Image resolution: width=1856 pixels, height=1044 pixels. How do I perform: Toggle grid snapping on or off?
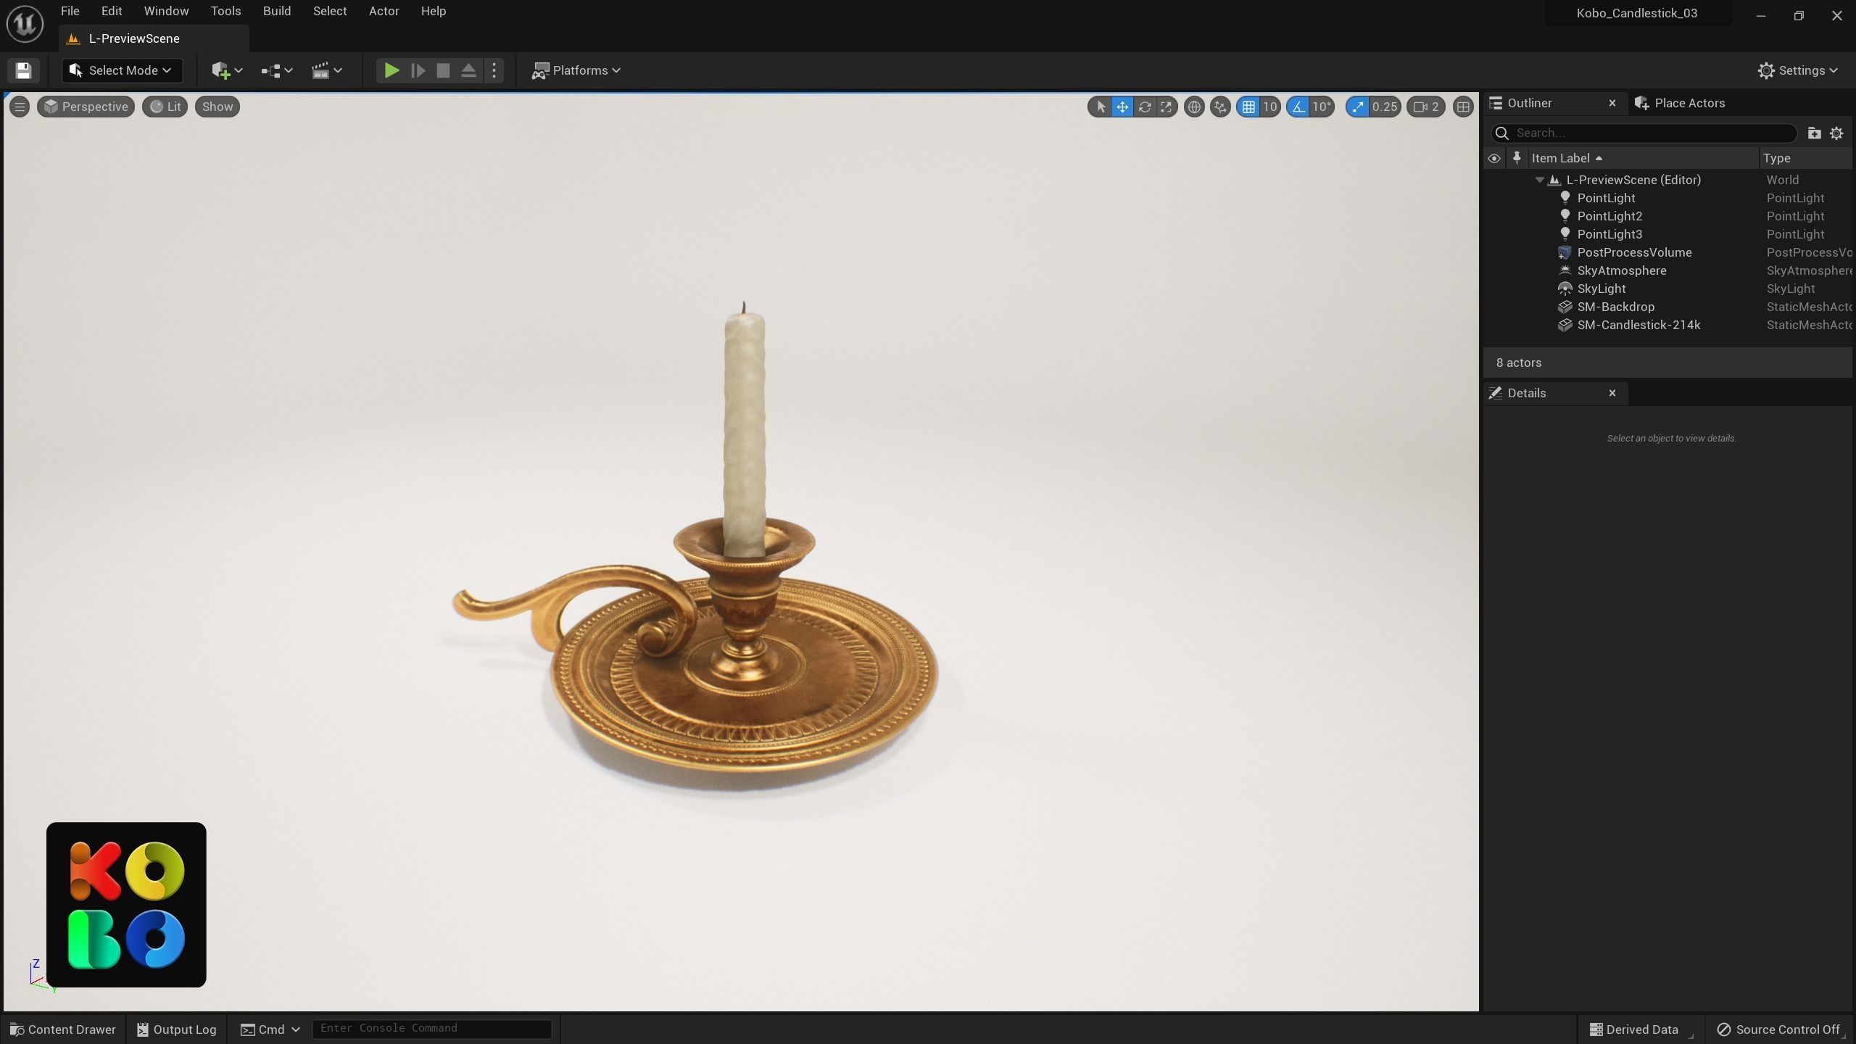(x=1248, y=107)
